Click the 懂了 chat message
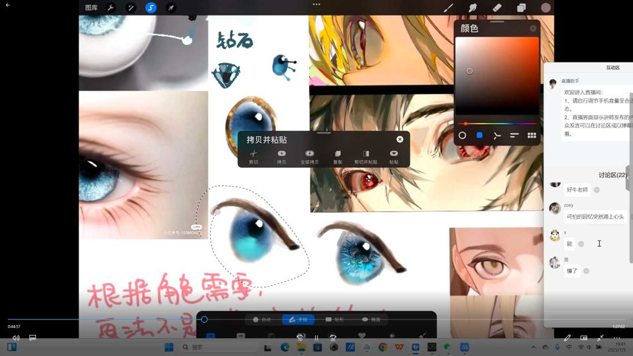Screen dimensions: 633x356 pyautogui.click(x=572, y=271)
